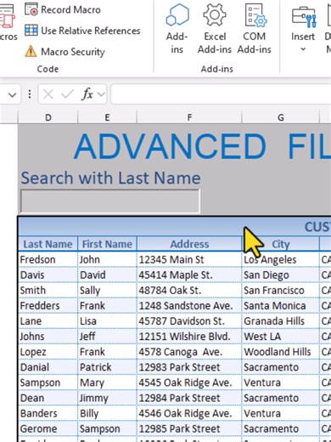Select city cell Granada Hills
Screen dimensions: 331x442
click(281, 321)
